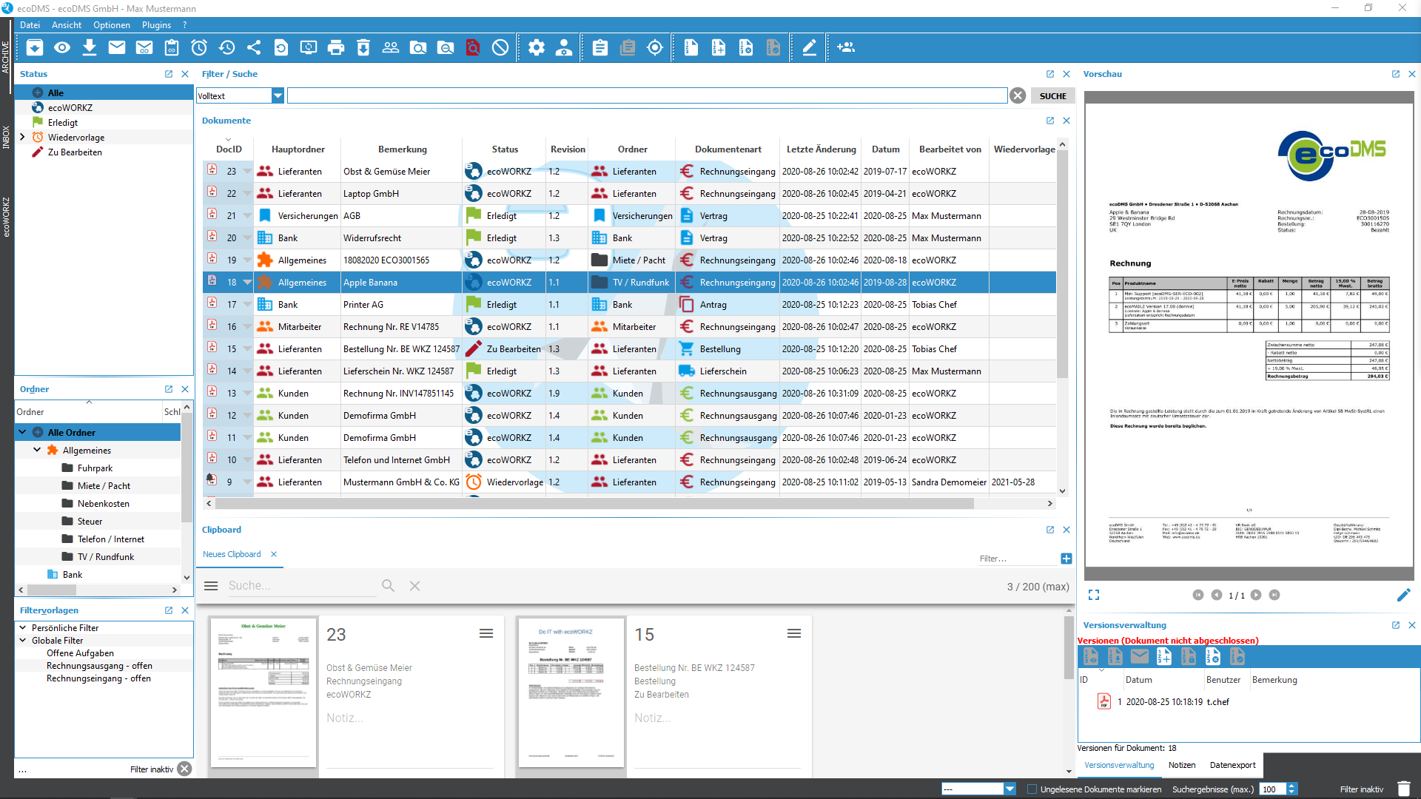
Task: Increase Suchergebnisse max spinner value
Action: [x=1292, y=786]
